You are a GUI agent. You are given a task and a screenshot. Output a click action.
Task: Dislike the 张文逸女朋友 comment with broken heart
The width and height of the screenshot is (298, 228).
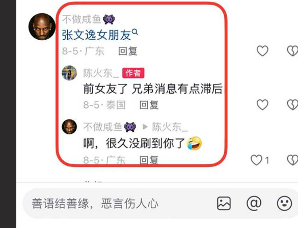pyautogui.click(x=292, y=51)
